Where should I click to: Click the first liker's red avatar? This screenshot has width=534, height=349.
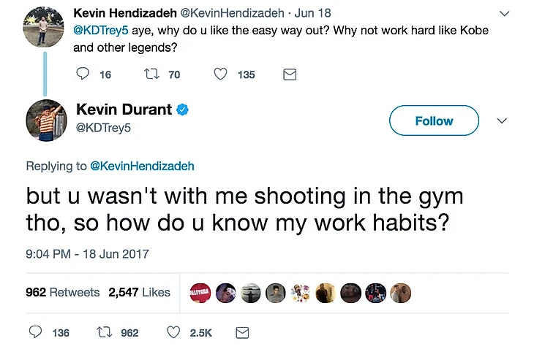tap(200, 293)
